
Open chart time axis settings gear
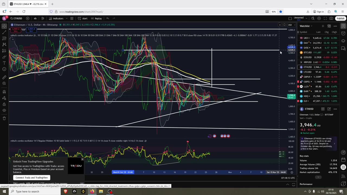click(292, 172)
